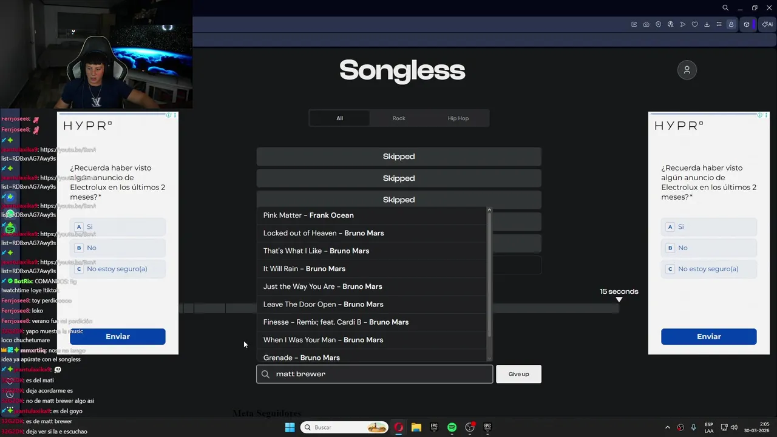Screen dimensions: 777x437
Task: Choose 'Locked out of Heaven' suggestion
Action: click(x=372, y=233)
